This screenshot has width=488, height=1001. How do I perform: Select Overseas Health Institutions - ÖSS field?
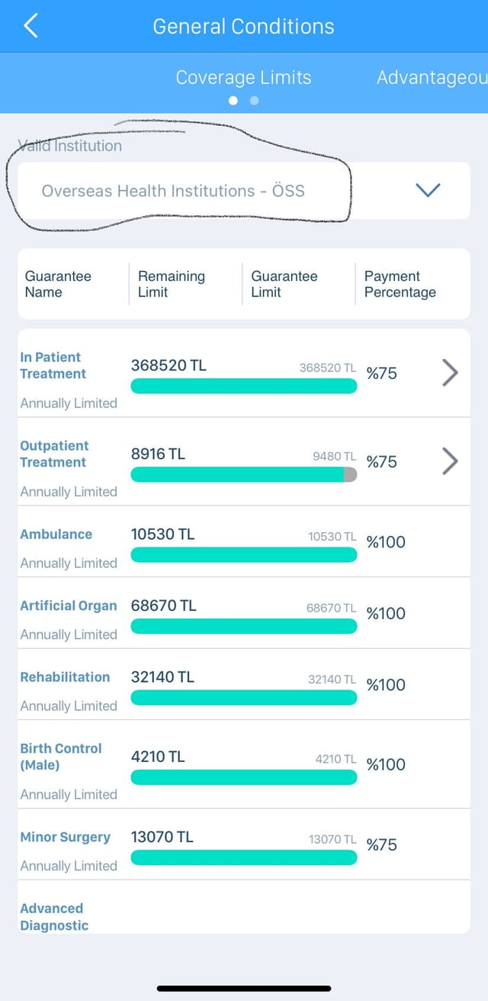[x=244, y=191]
